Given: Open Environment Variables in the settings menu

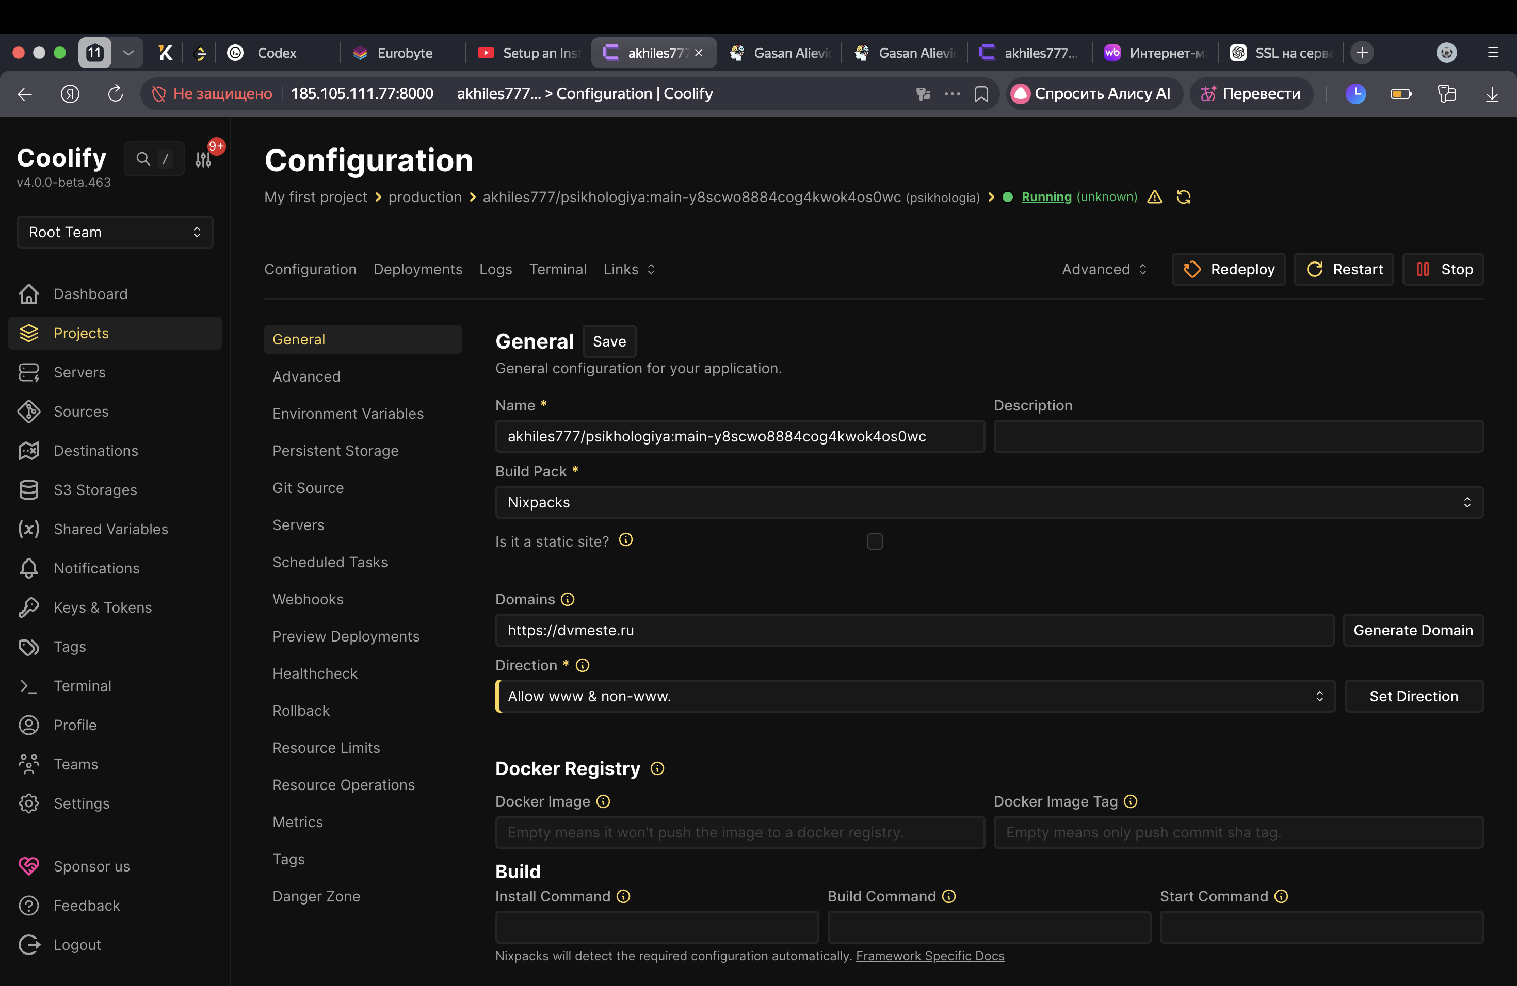Looking at the screenshot, I should pos(348,414).
